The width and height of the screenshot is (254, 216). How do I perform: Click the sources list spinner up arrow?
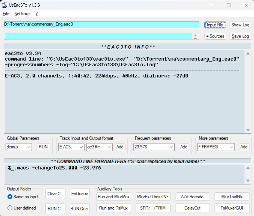pyautogui.click(x=195, y=35)
